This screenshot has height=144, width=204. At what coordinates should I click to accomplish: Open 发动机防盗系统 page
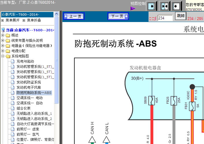pos(29,82)
